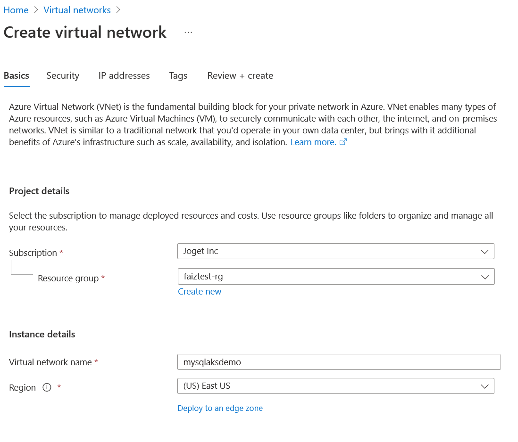Expand the Subscription dropdown showing Joget Inc
518x442 pixels.
click(x=330, y=252)
